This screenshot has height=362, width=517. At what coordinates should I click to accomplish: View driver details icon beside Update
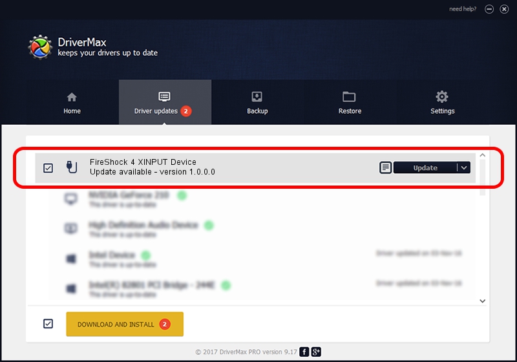tap(385, 167)
